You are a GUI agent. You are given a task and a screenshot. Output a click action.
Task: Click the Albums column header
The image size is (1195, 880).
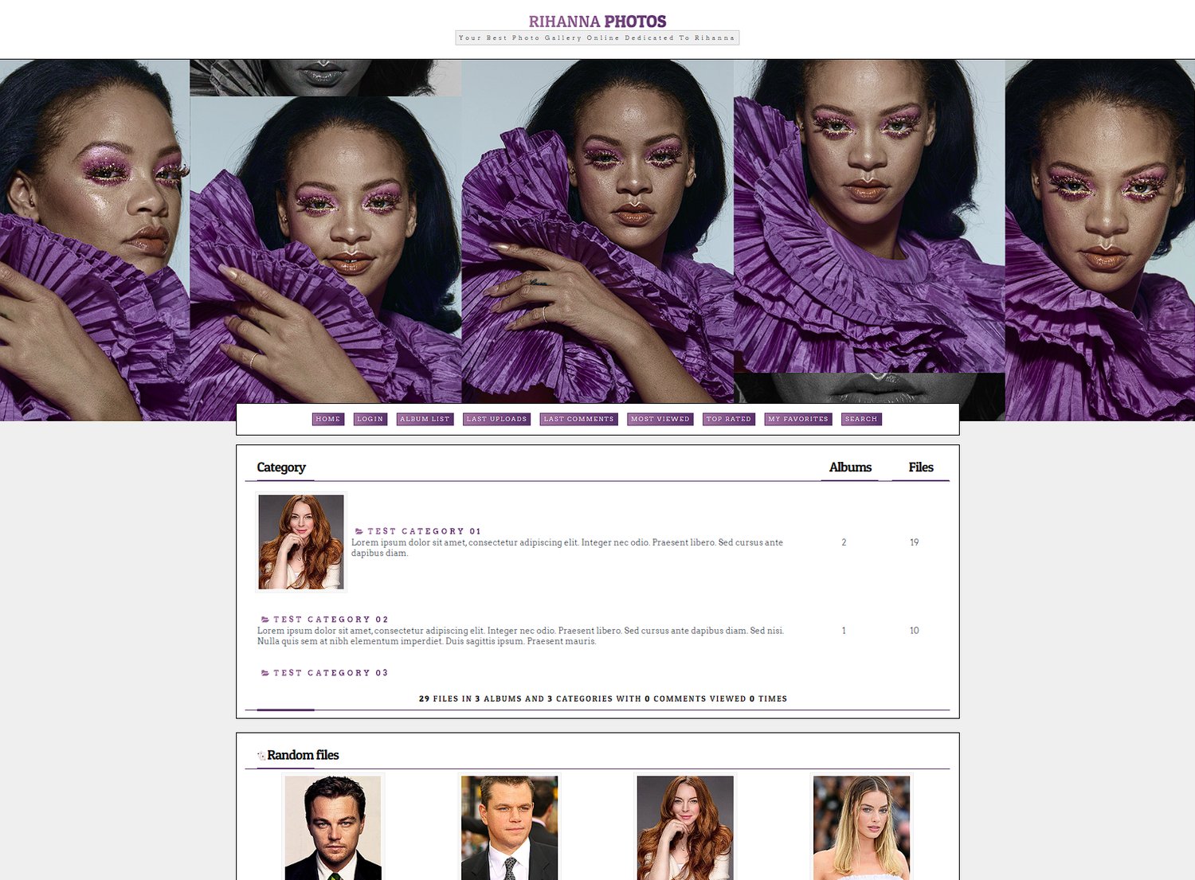(x=850, y=467)
